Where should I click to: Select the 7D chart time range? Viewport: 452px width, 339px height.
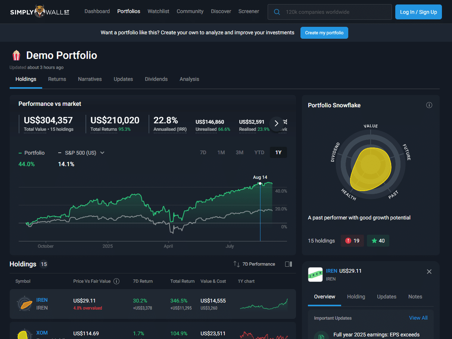(x=203, y=152)
